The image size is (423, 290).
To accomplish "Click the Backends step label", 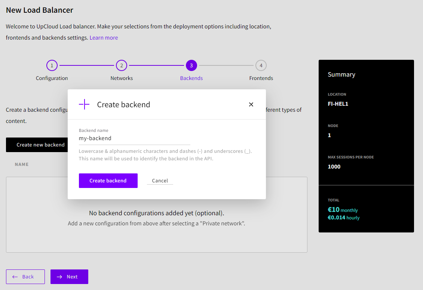I will pyautogui.click(x=191, y=78).
